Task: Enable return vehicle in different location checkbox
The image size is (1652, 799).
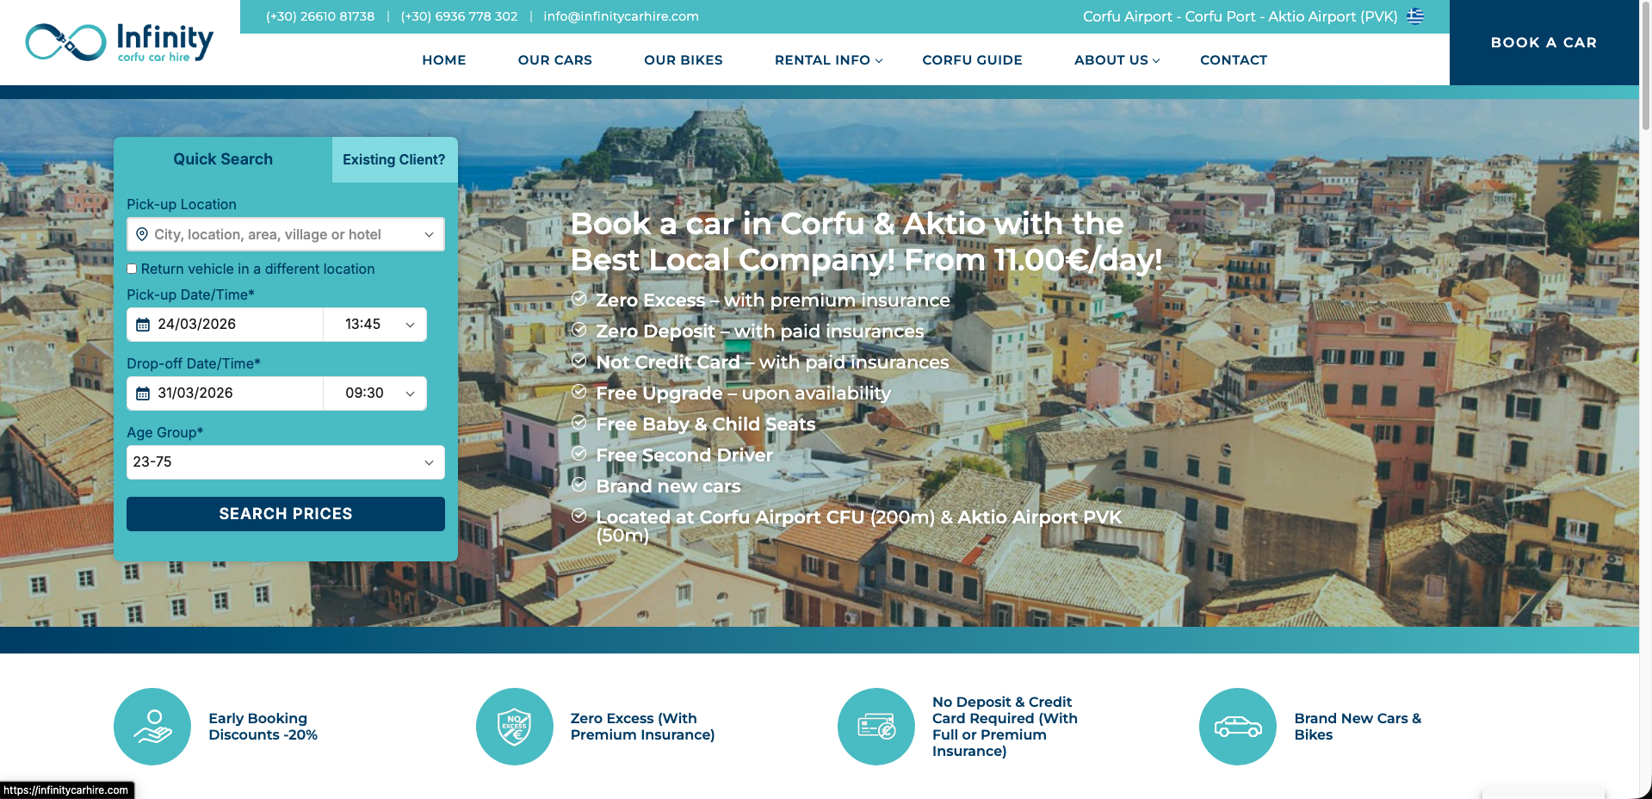Action: (133, 269)
